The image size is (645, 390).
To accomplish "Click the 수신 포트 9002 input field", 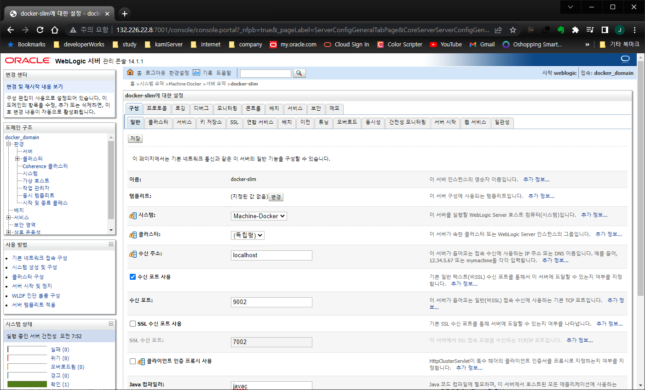I will click(271, 302).
